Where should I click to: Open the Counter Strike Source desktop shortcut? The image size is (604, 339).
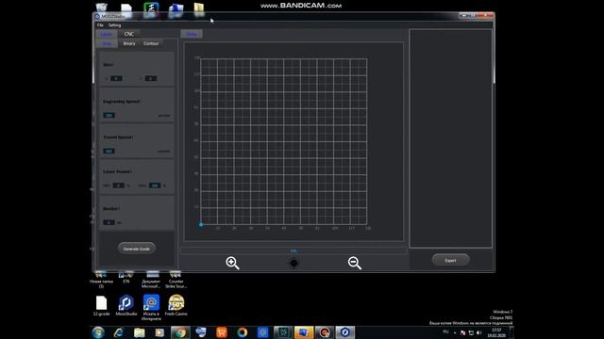tap(176, 280)
